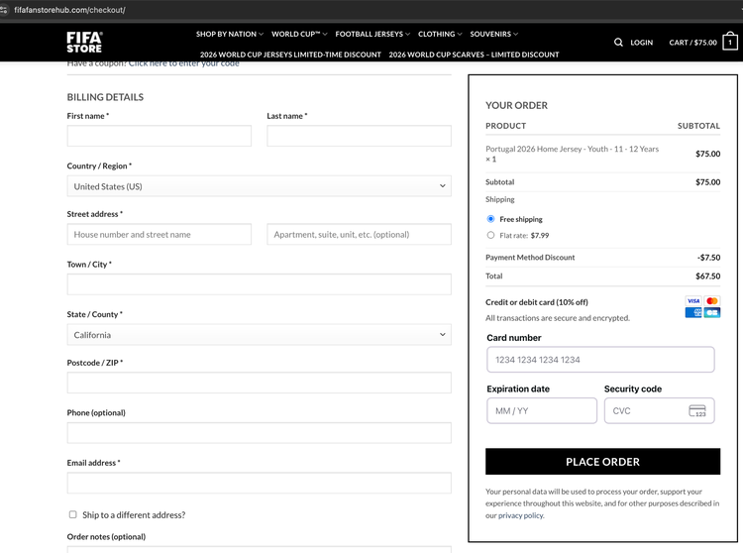The height and width of the screenshot is (553, 743).
Task: Click Credit or debit card (10% off) label
Action: pyautogui.click(x=536, y=302)
